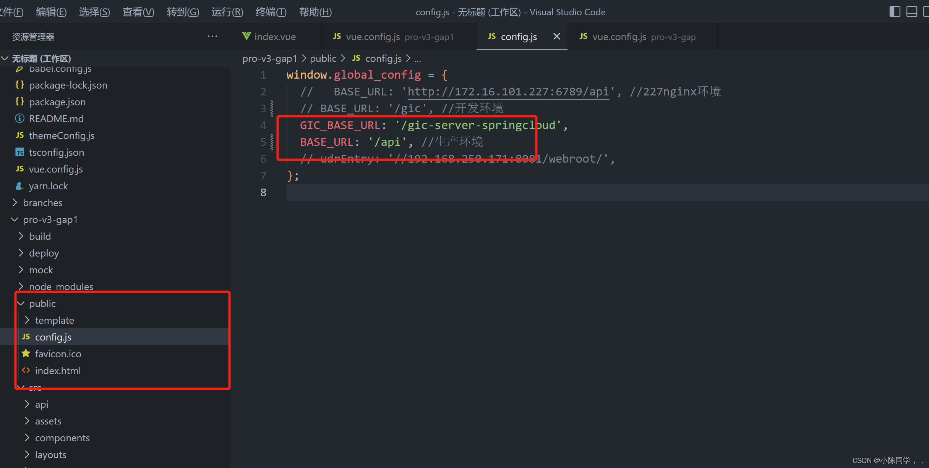Screen dimensions: 929x468
Task: Open the commented 172.16.101.227 URL link
Action: click(x=508, y=92)
